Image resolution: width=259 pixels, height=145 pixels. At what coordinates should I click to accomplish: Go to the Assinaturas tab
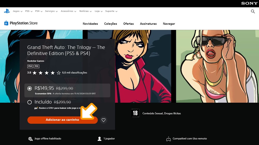click(148, 24)
